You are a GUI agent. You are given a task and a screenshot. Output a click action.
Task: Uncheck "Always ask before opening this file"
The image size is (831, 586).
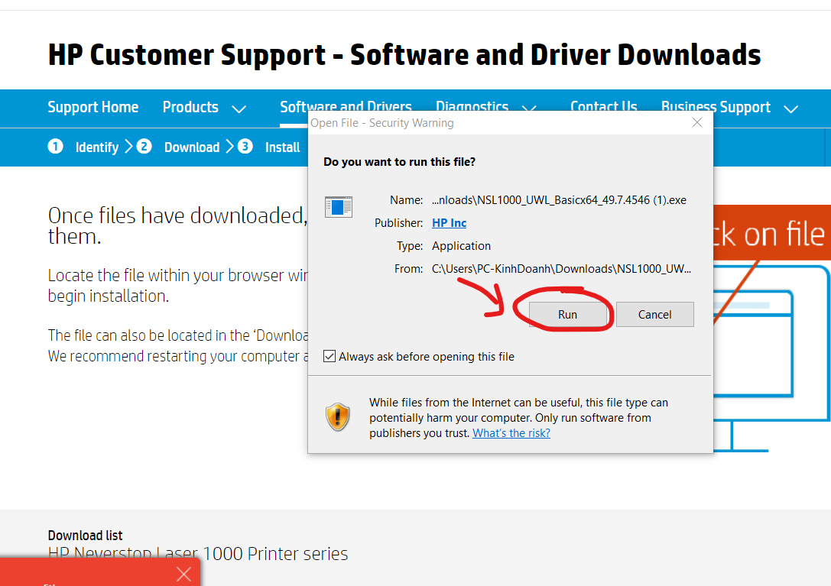coord(329,357)
